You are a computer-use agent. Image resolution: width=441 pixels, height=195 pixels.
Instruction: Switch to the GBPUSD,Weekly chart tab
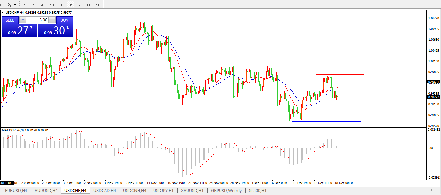226,190
